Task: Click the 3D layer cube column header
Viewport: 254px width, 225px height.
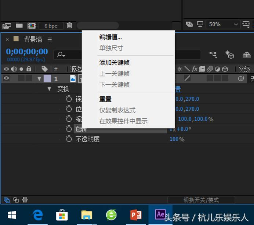Action: (x=225, y=69)
